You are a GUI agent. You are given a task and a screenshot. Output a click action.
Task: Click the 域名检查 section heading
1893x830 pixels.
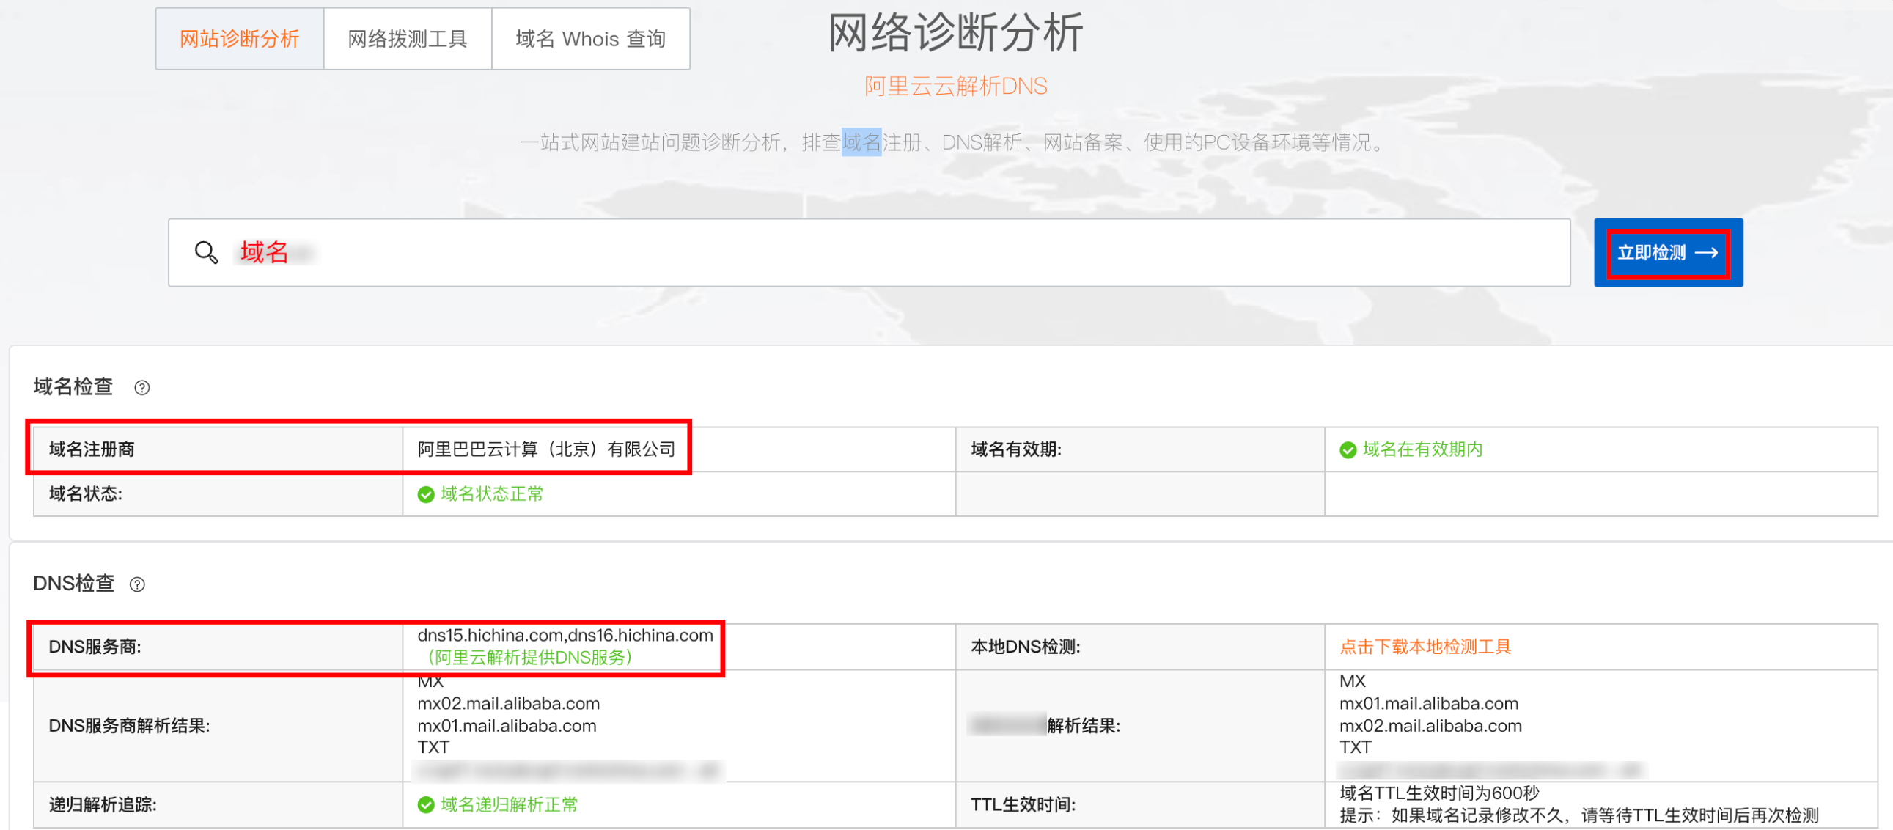pyautogui.click(x=73, y=386)
